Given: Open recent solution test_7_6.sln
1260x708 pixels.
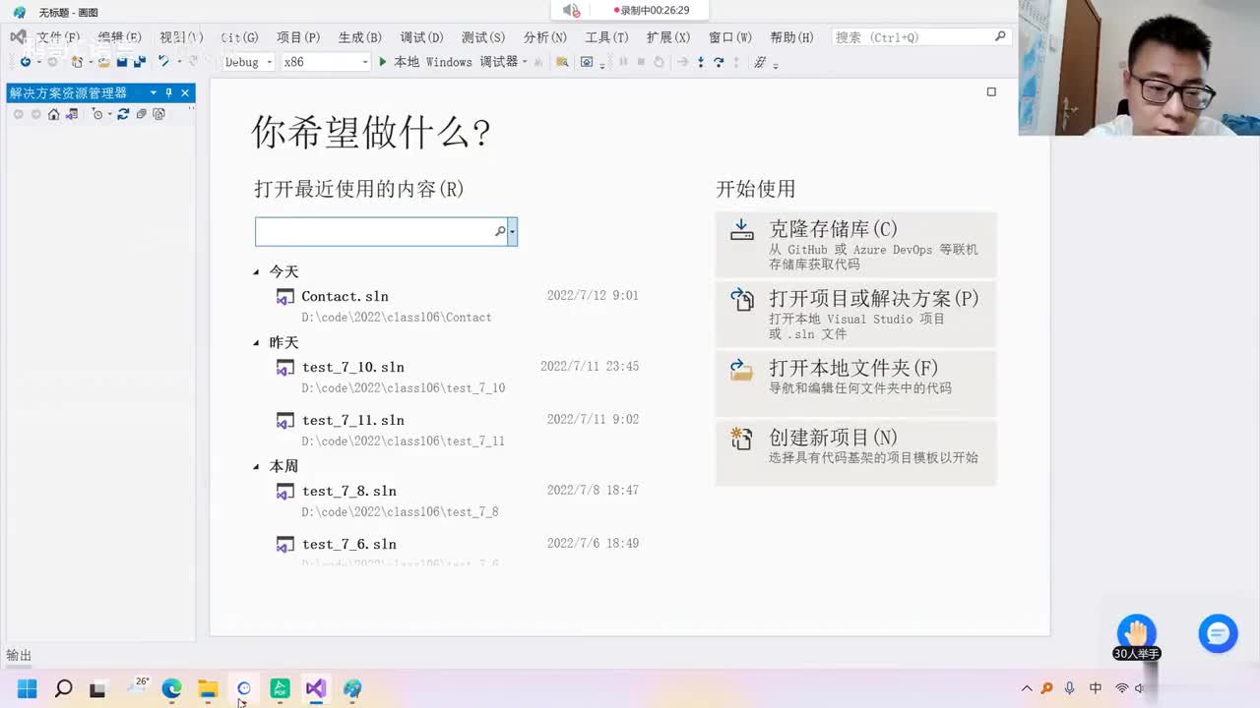Looking at the screenshot, I should (458, 552).
